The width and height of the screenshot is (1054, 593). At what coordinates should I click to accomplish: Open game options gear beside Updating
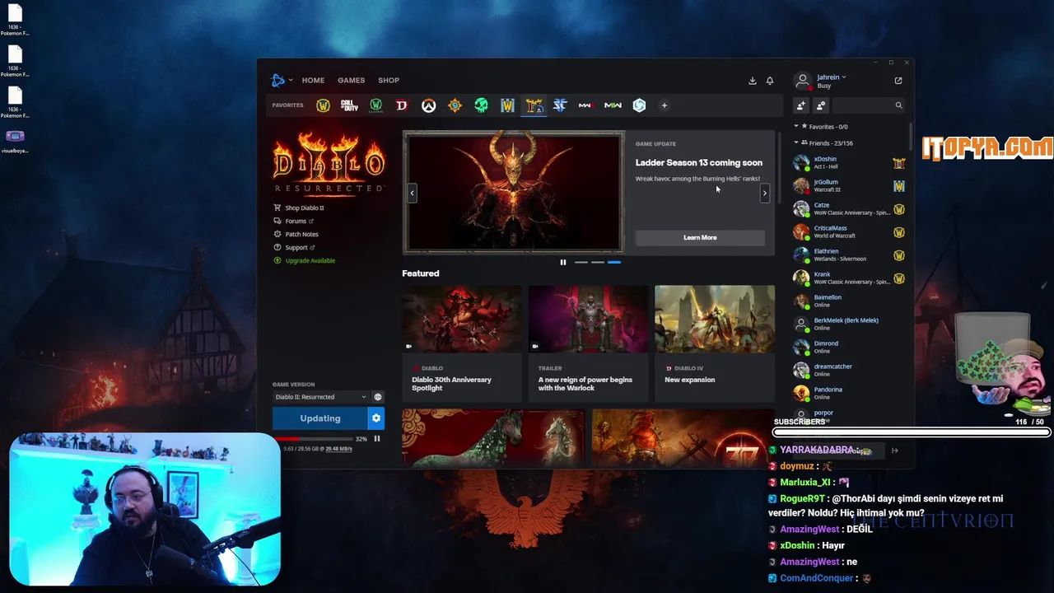click(x=376, y=418)
